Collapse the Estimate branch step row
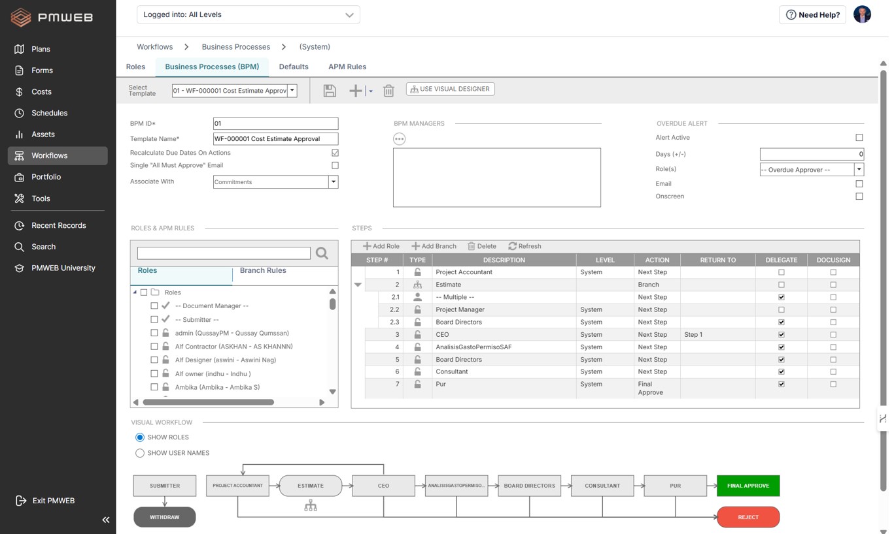 [x=358, y=285]
